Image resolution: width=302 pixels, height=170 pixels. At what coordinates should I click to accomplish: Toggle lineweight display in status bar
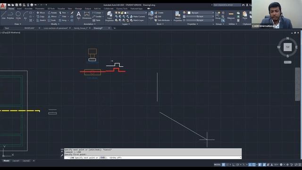coord(260,165)
